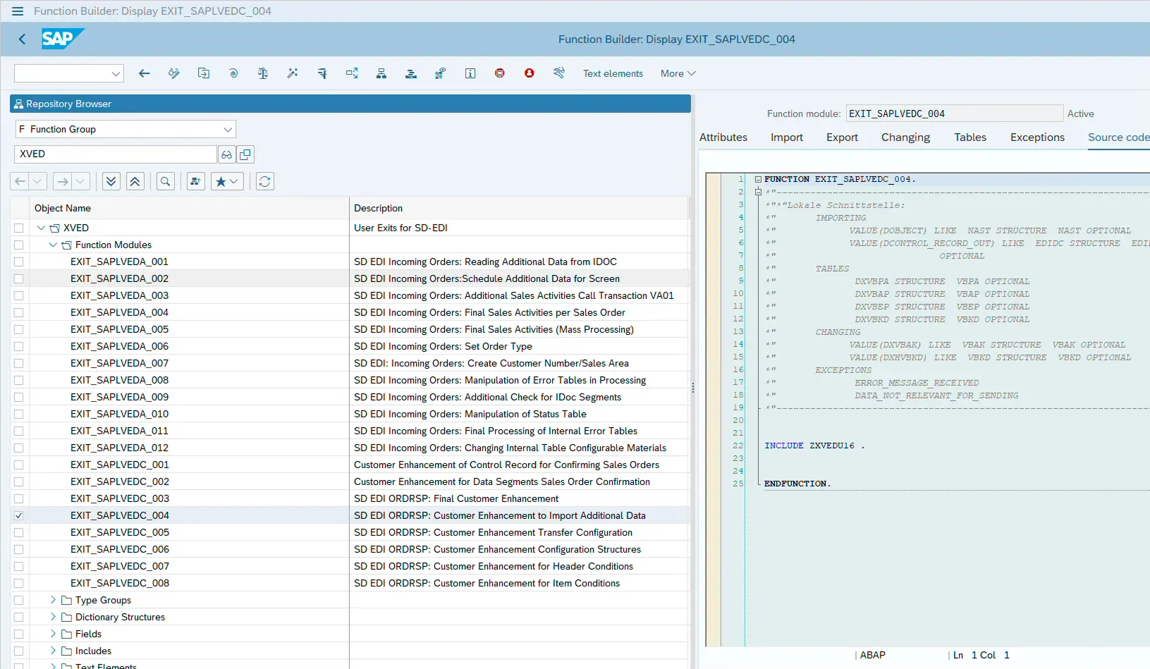
Task: Click the red Set breakpoint stop icon
Action: (x=499, y=73)
